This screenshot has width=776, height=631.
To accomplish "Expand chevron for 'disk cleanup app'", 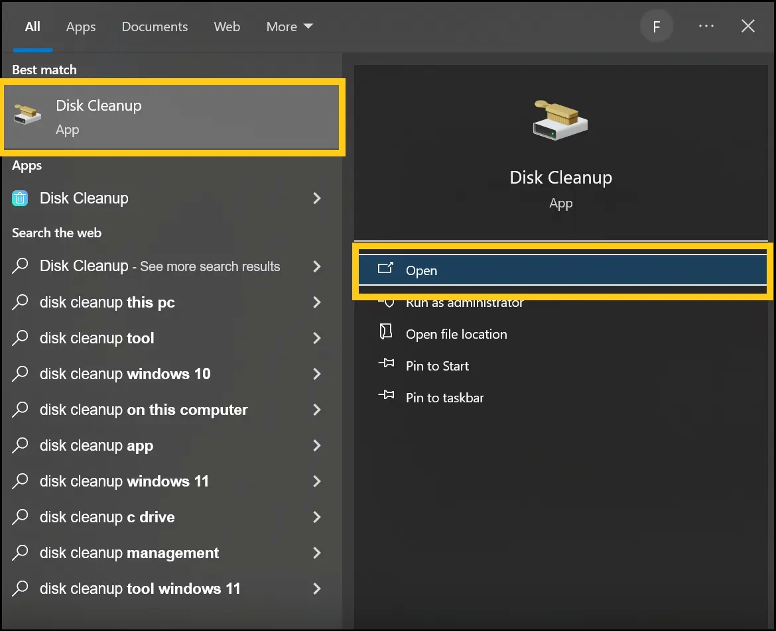I will click(317, 445).
